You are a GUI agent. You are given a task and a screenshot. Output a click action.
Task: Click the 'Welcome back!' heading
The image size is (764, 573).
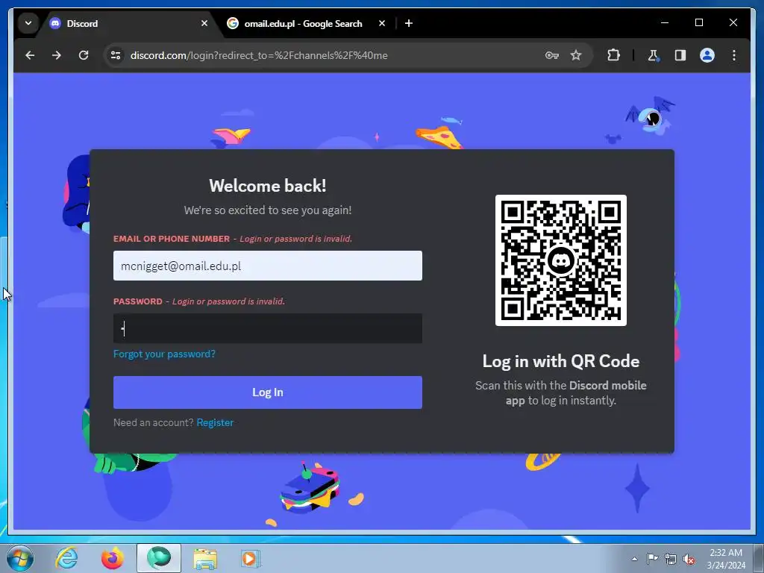pyautogui.click(x=268, y=186)
